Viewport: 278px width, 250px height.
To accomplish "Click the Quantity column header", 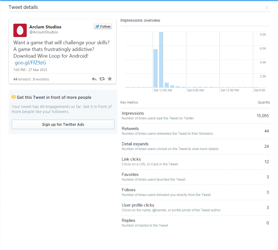I will [264, 102].
